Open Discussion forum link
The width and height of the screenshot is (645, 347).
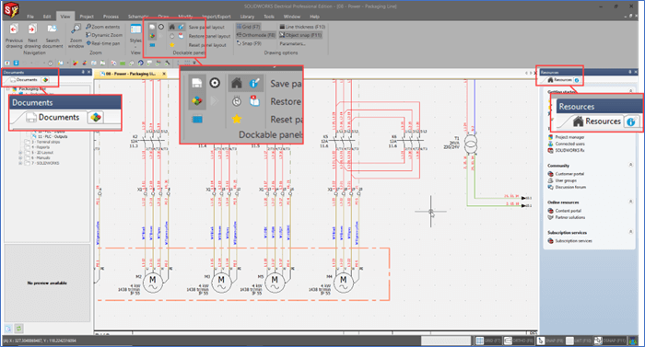coord(568,187)
